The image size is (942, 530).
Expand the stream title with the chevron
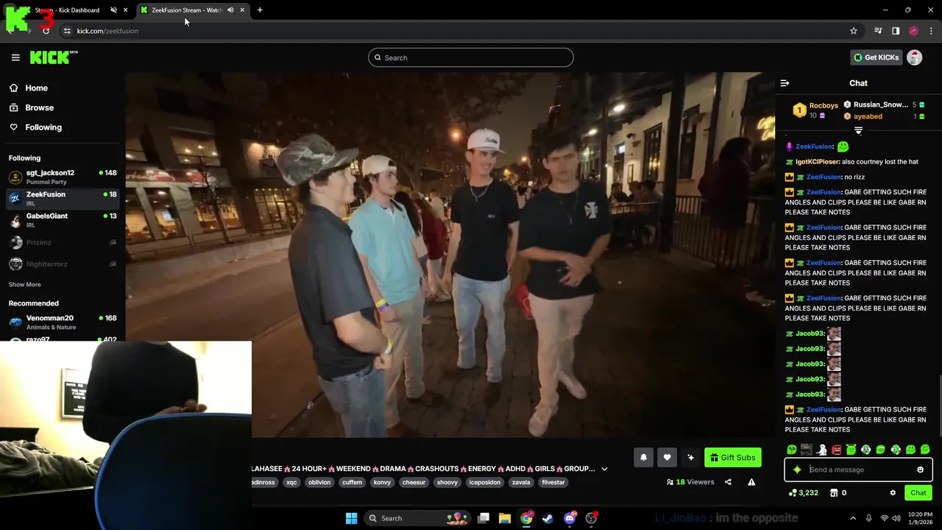(604, 469)
